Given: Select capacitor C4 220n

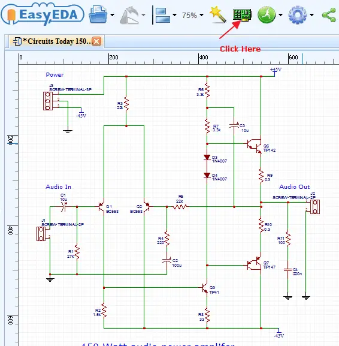Looking at the screenshot, I should [x=288, y=270].
